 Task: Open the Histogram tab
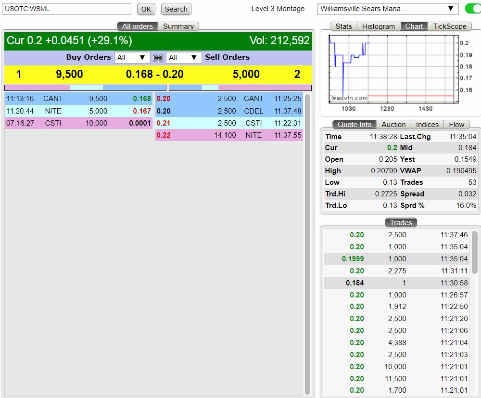coord(379,26)
